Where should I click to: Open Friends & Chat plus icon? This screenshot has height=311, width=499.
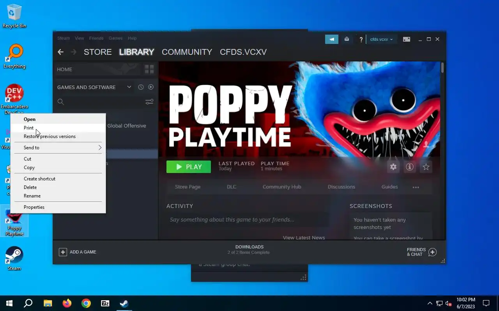coord(432,252)
